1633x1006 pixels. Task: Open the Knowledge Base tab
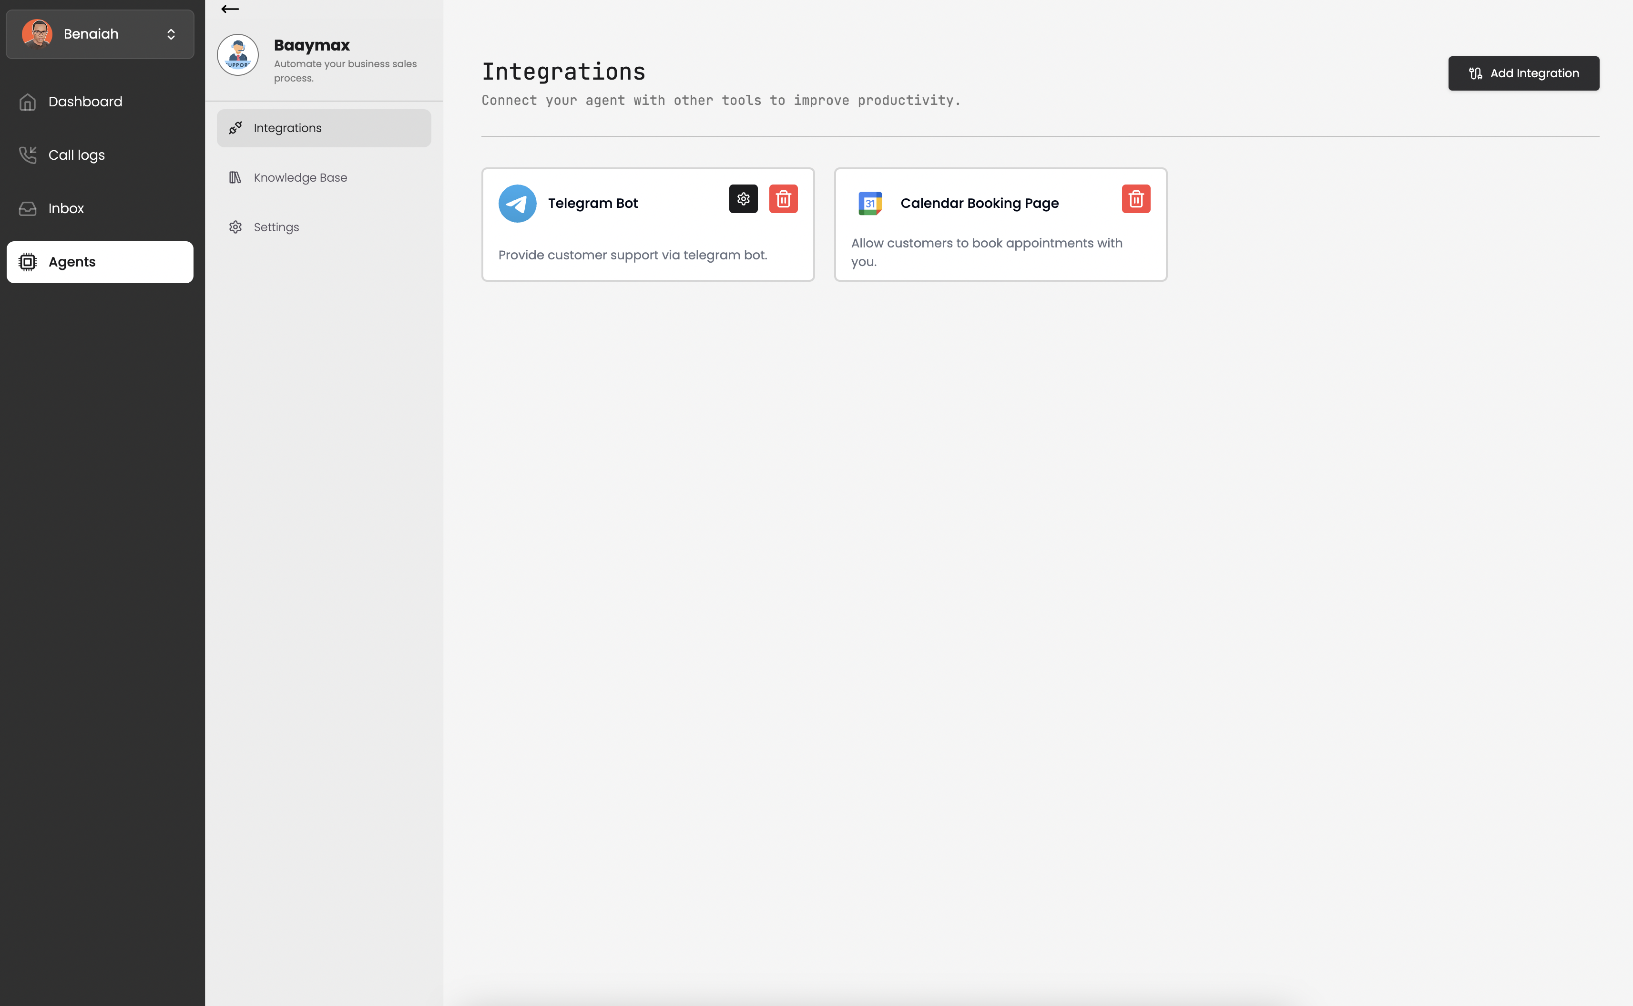tap(300, 178)
